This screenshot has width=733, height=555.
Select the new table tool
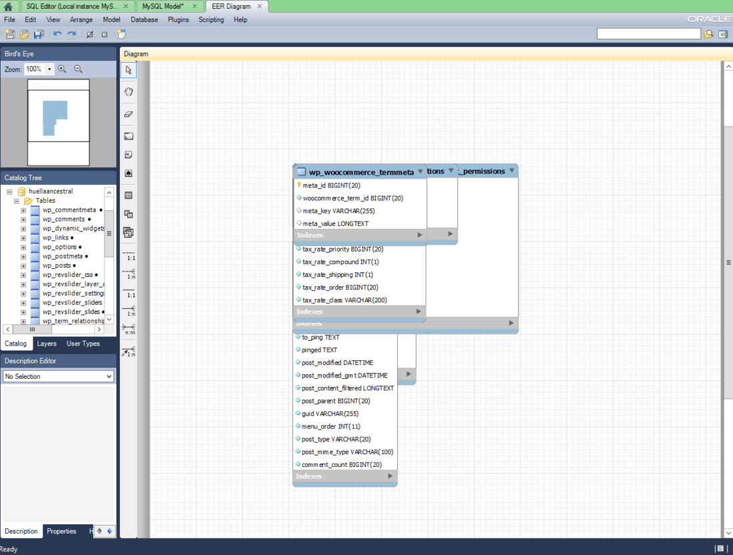129,195
